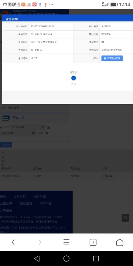Open the 业务办理 footer link
Image resolution: width=133 pixels, height=266 pixels.
[x=20, y=197]
